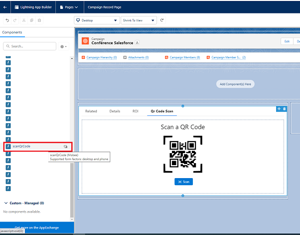Click the Campaign Record Page title

[x=105, y=7]
